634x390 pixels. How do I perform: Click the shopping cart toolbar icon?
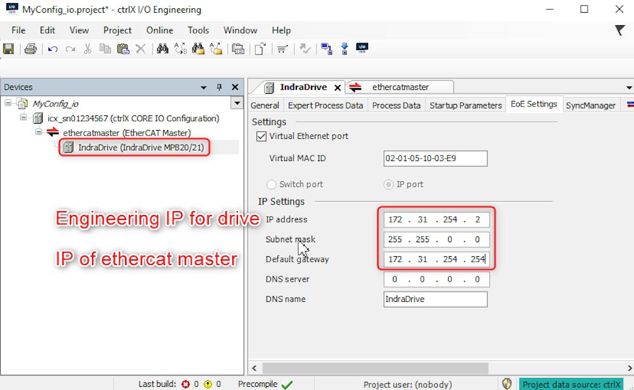282,49
